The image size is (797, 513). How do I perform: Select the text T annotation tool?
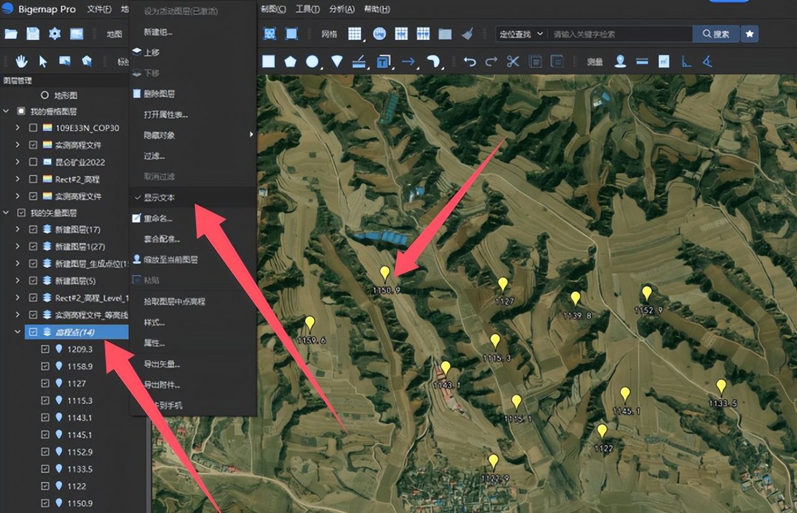(383, 61)
